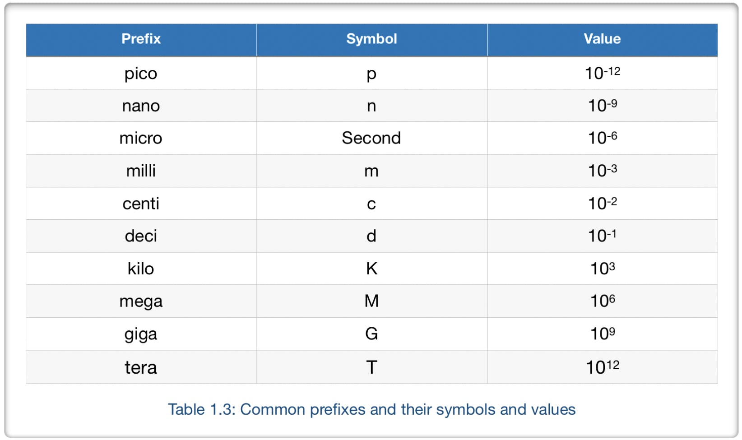
Task: Click the Table 1.3 caption text
Action: 371,409
